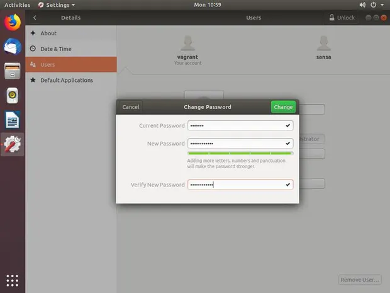Click the padlock icon beside Unlock
This screenshot has height=293, width=390.
tap(331, 18)
